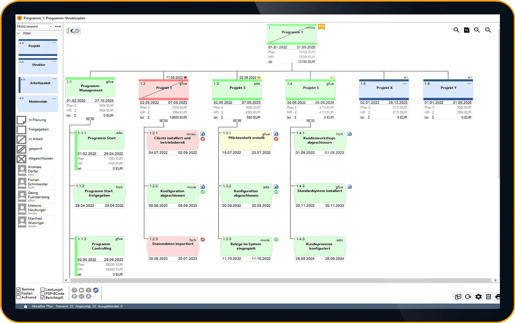This screenshot has width=515, height=323.
Task: Select the Meilenstein template in the palette
Action: (38, 104)
